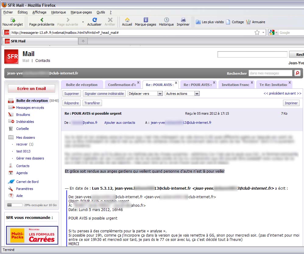Reload page with Actualiser icon
This screenshot has width=304, height=254.
click(x=94, y=20)
